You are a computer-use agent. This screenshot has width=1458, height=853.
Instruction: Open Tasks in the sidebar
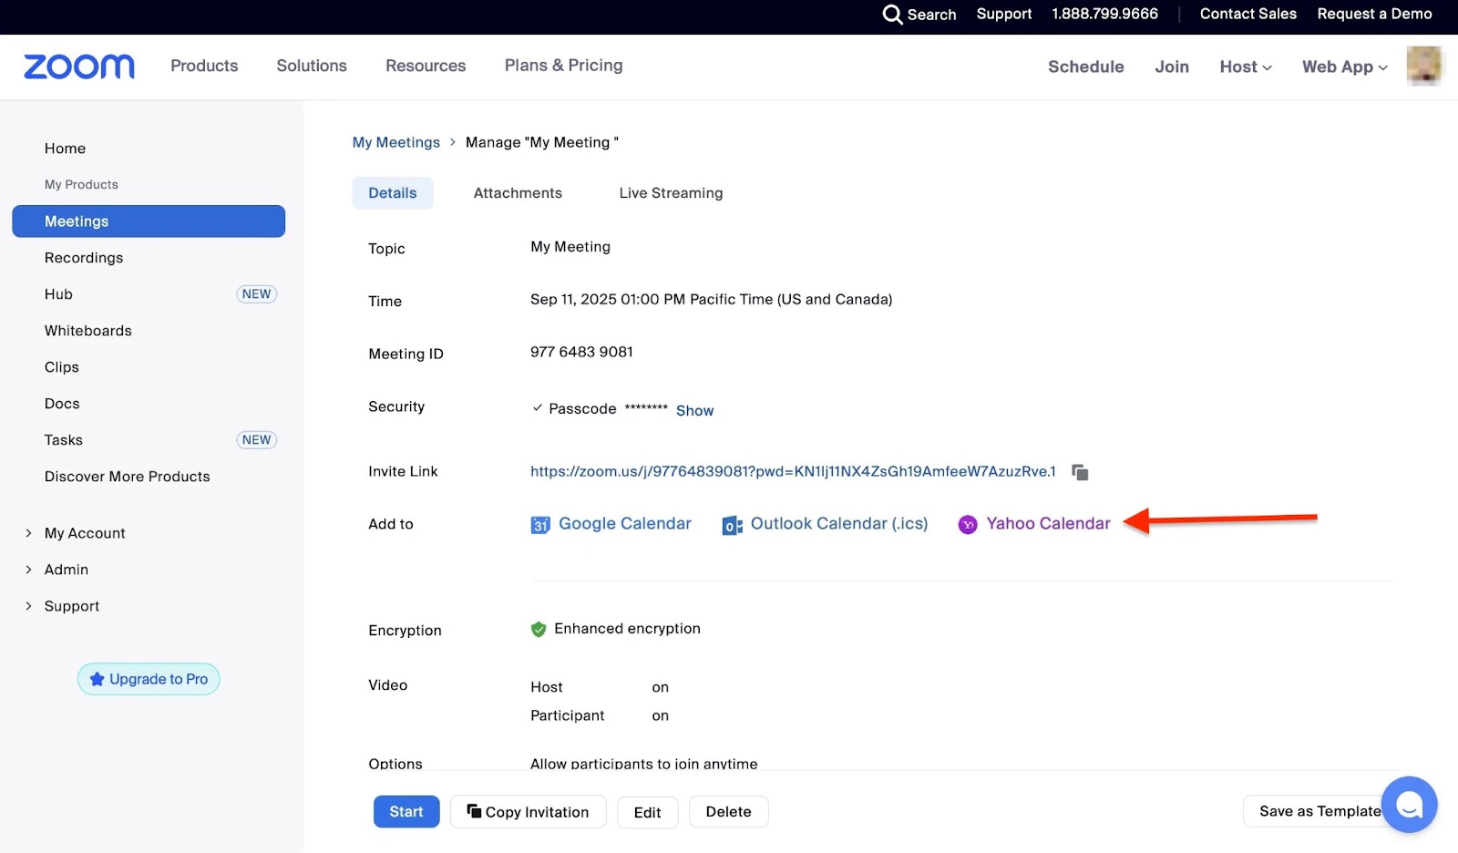(x=64, y=440)
